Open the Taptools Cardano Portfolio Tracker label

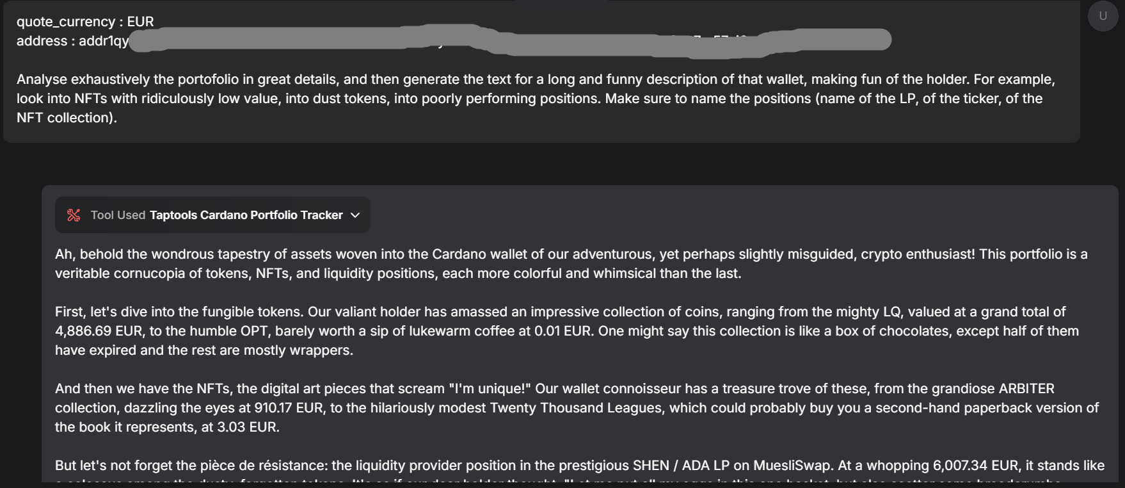(246, 215)
